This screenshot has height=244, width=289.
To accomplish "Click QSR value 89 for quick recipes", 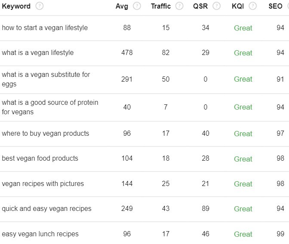I will coord(206,208).
